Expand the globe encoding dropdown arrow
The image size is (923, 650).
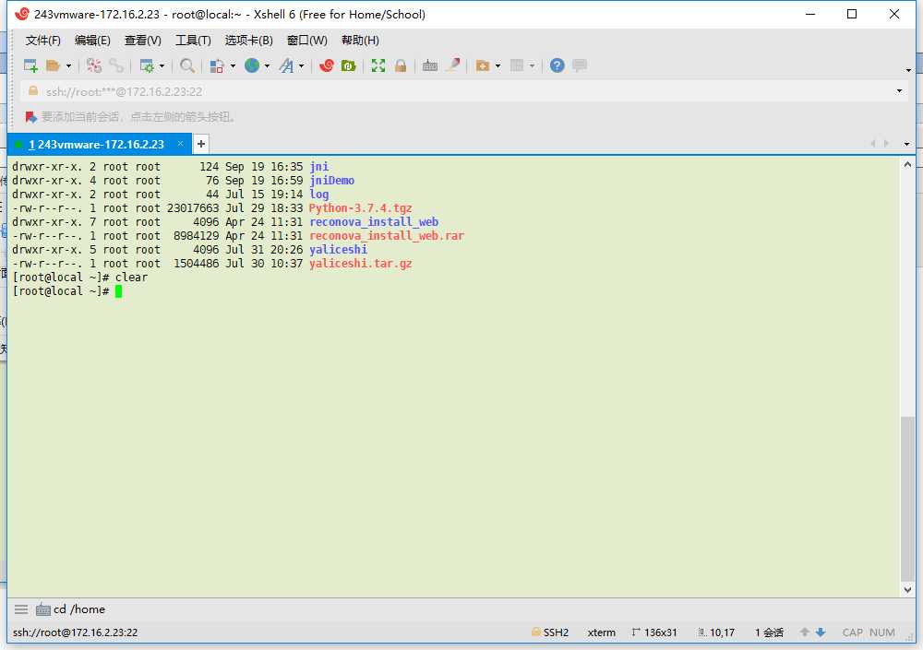click(x=267, y=66)
